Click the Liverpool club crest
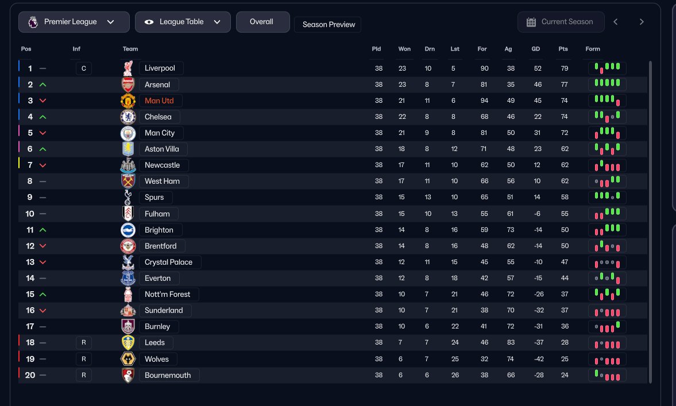 (x=128, y=68)
